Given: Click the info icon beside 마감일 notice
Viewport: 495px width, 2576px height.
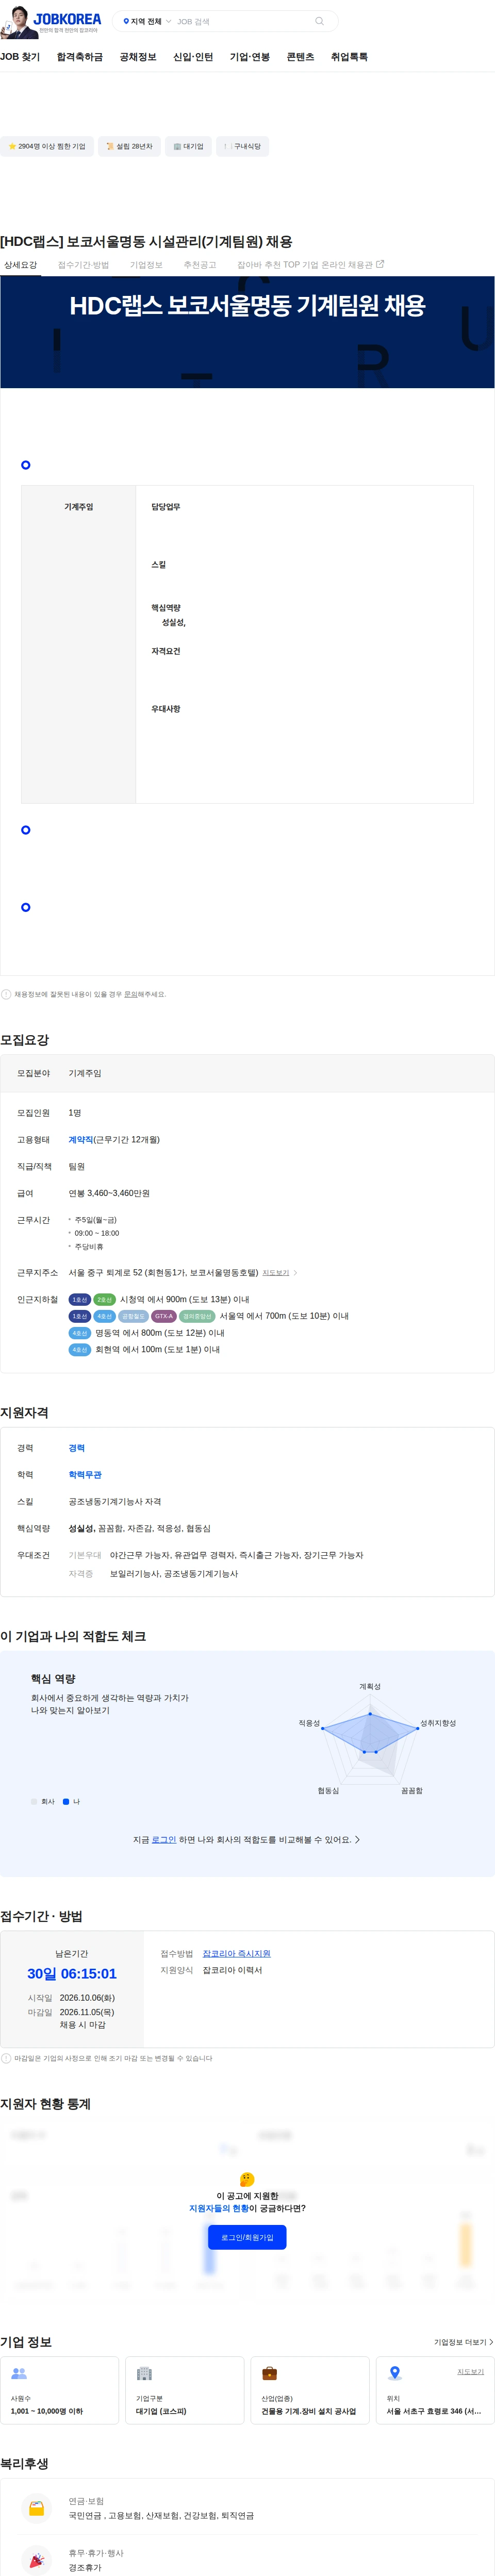Looking at the screenshot, I should coord(6,2058).
